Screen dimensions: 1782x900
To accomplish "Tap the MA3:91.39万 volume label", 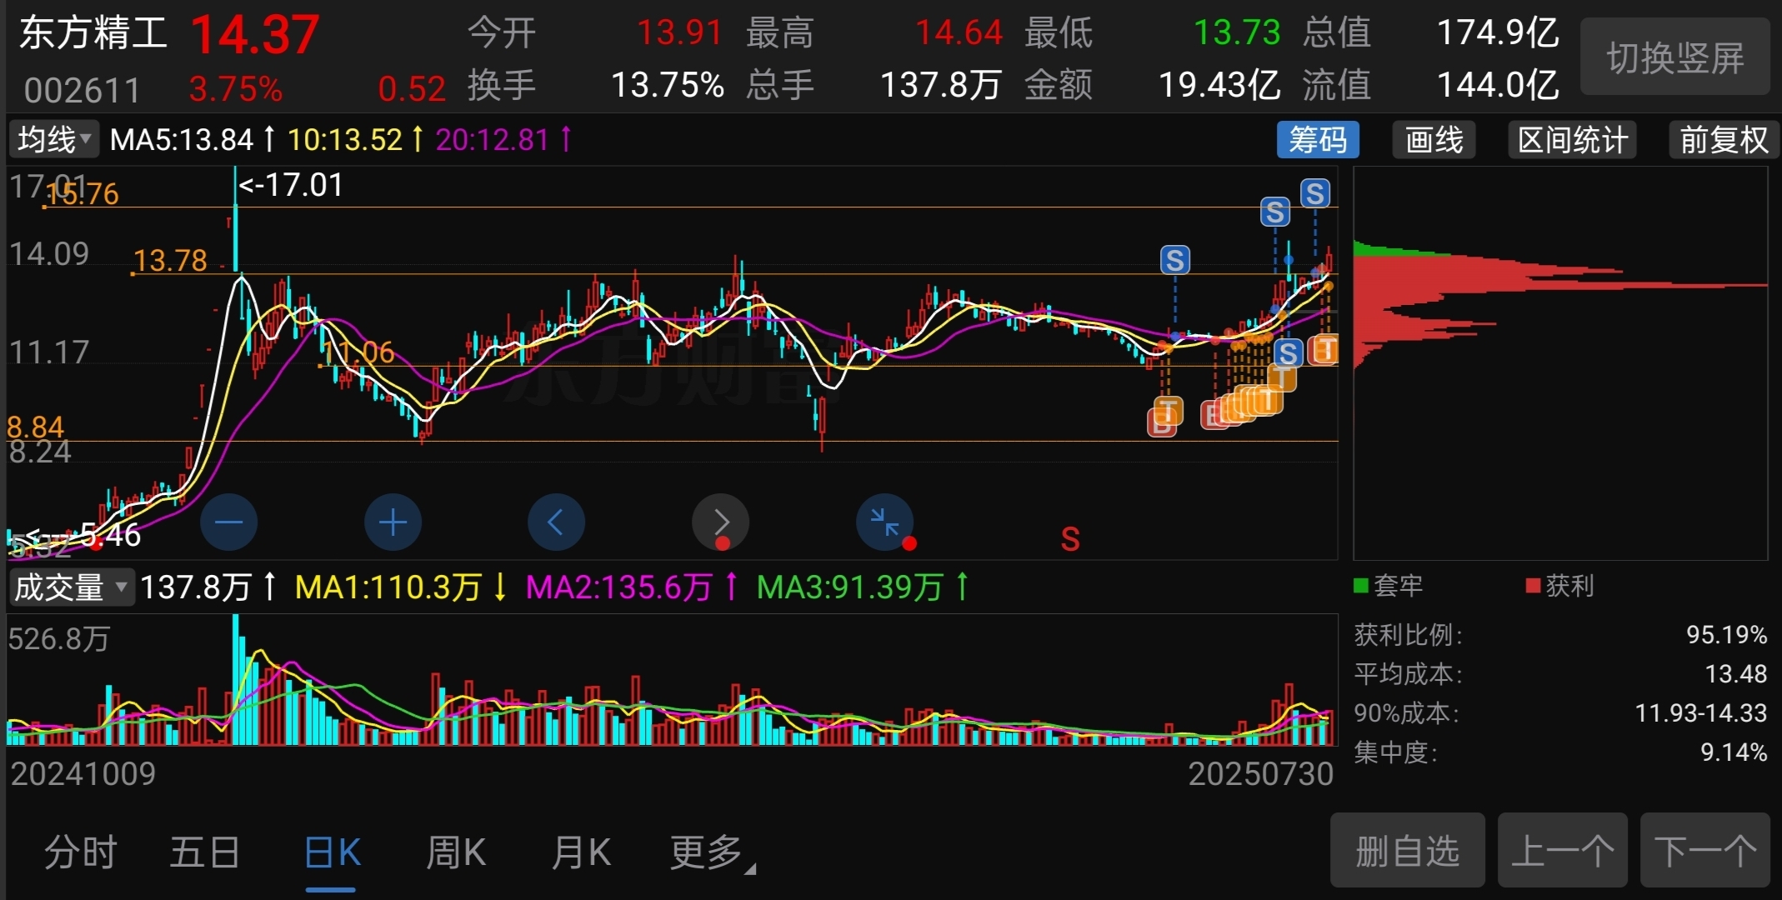I will click(863, 587).
